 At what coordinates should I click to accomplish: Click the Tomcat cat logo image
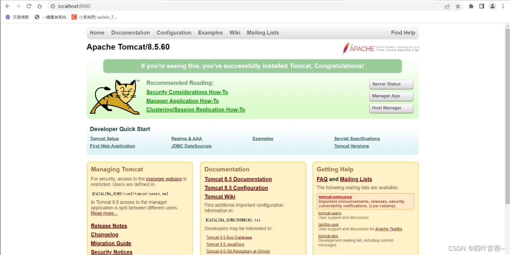point(115,97)
